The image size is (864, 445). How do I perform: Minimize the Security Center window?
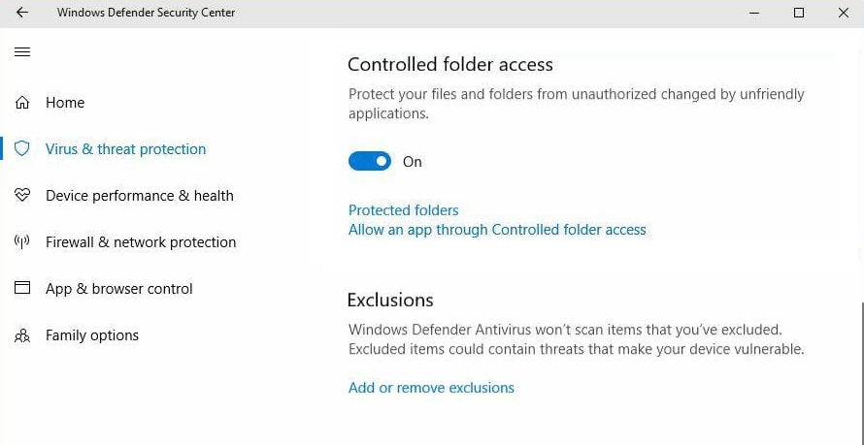tap(754, 14)
